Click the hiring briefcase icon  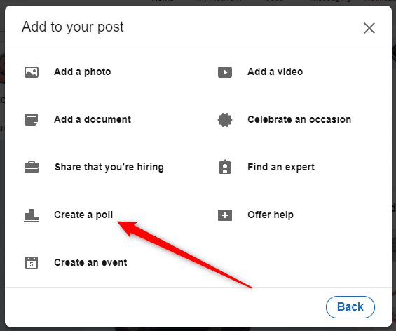(x=32, y=168)
